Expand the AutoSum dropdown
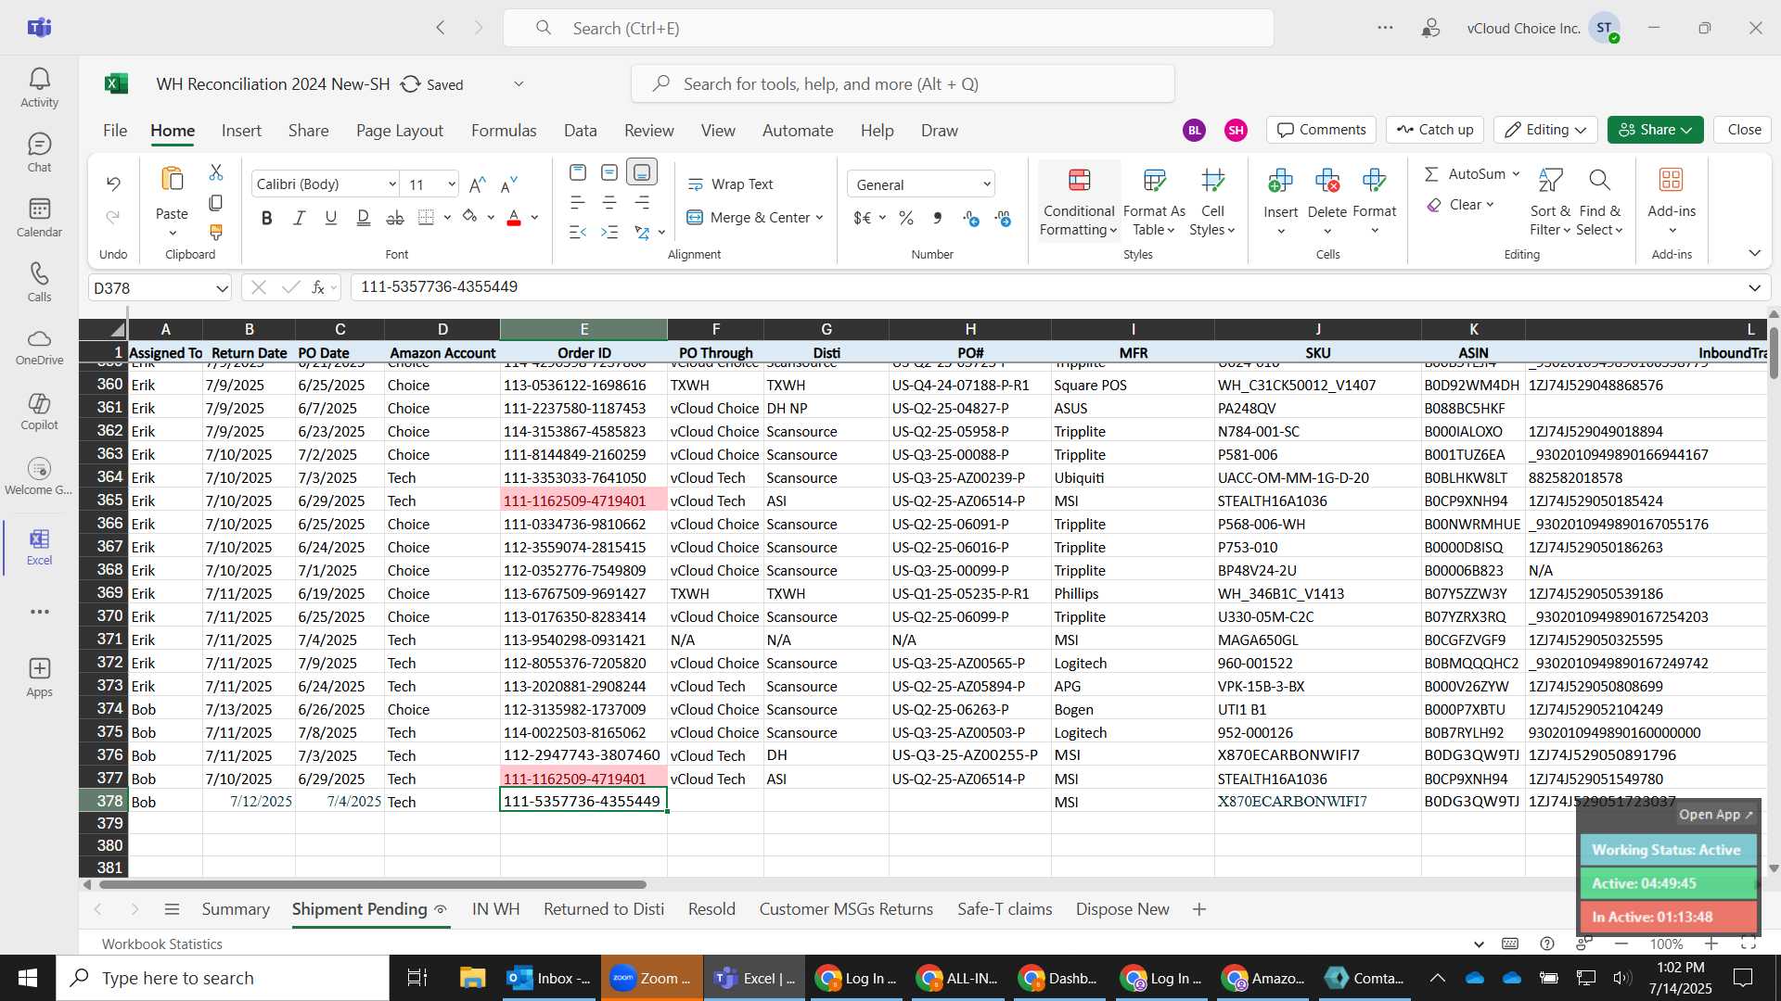The height and width of the screenshot is (1001, 1781). click(1516, 174)
